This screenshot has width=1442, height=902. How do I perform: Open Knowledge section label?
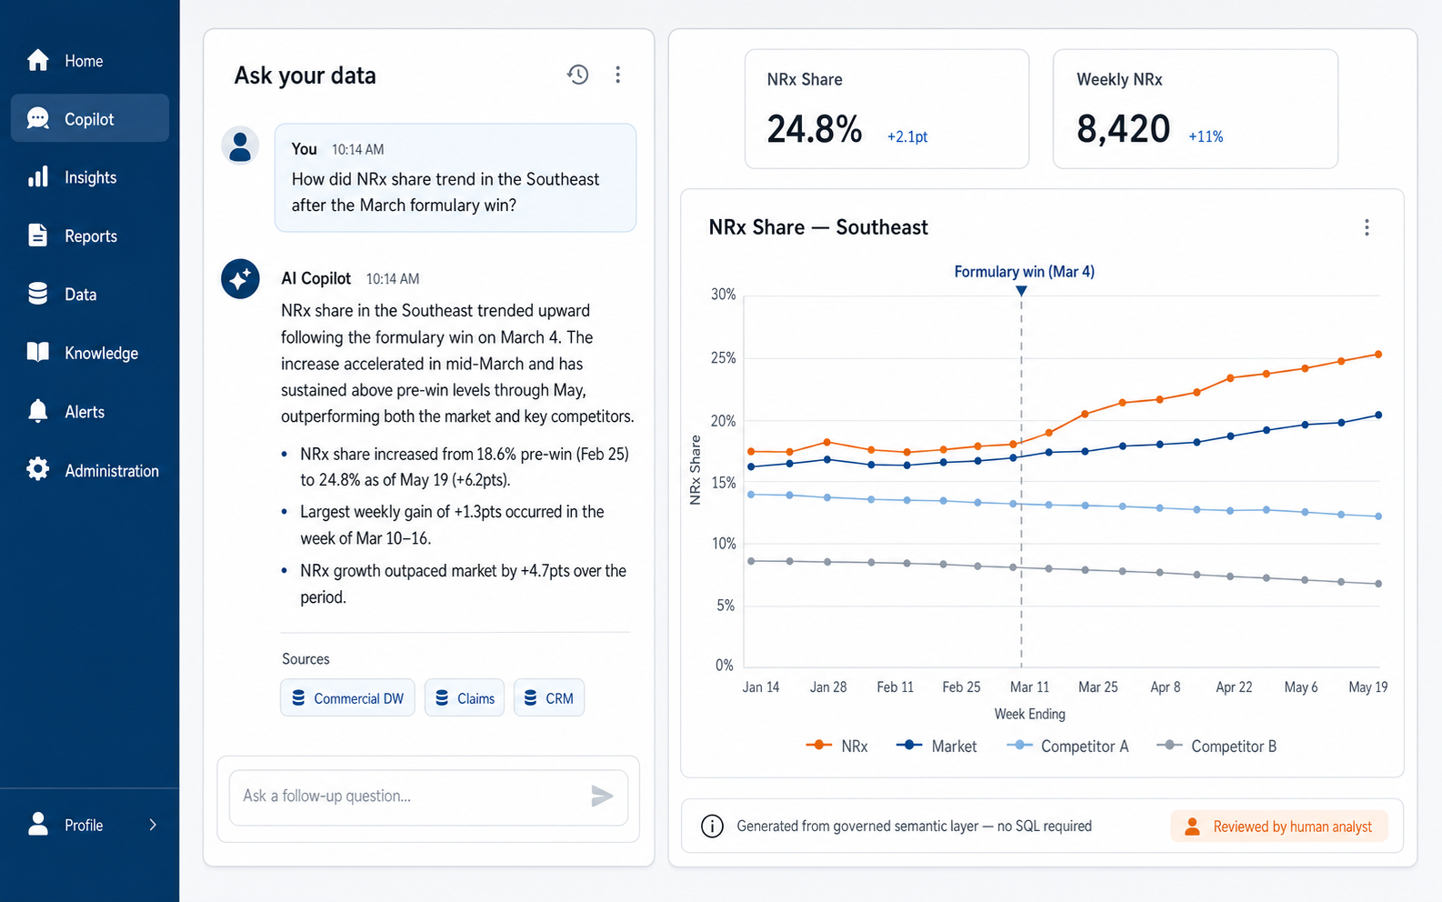(x=102, y=353)
